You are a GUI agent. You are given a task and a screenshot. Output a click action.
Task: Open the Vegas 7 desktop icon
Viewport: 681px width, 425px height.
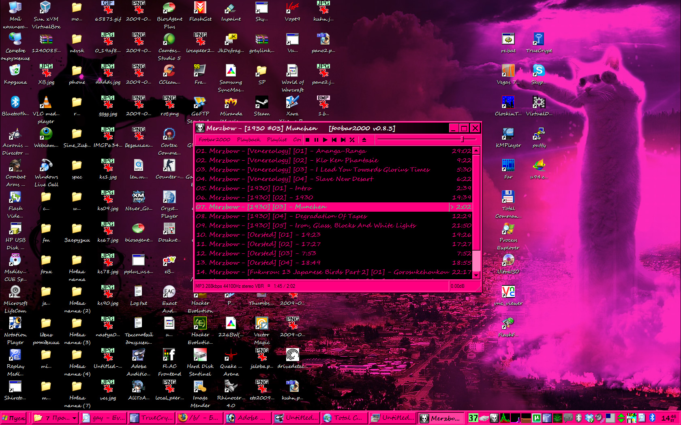click(508, 74)
